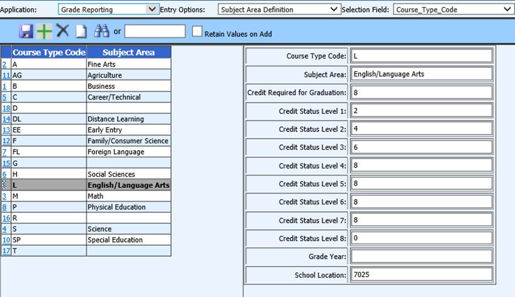
Task: Click the empty Grade Year field
Action: point(421,256)
